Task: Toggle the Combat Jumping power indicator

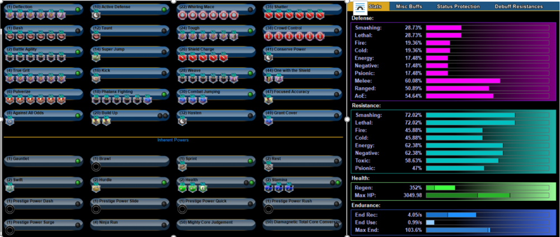Action: point(250,94)
